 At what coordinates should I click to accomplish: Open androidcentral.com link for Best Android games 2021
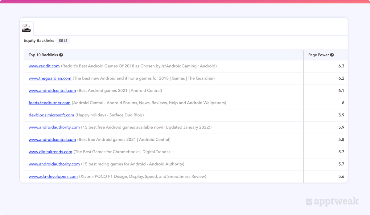point(52,91)
